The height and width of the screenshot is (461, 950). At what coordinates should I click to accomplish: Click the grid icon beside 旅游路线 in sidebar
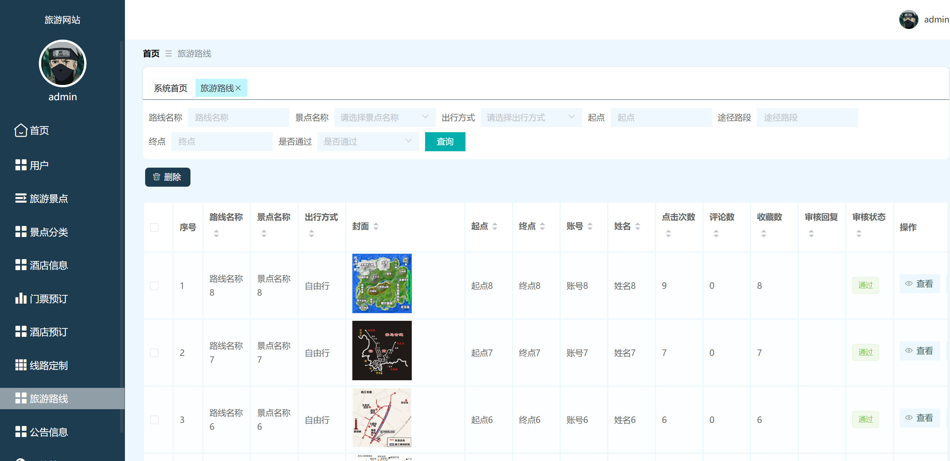click(x=21, y=398)
